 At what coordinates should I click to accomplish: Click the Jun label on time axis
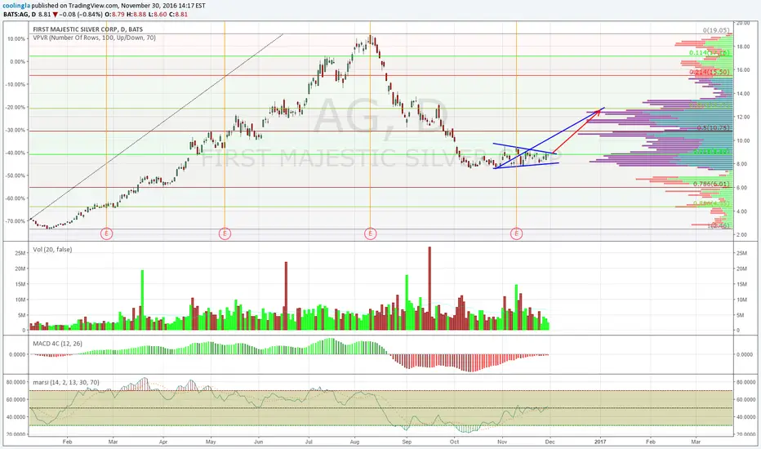coord(258,442)
